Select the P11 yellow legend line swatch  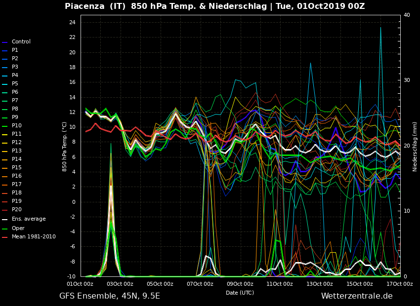[x=5, y=135]
